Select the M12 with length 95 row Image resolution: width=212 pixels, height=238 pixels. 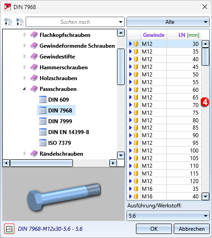pos(164,143)
